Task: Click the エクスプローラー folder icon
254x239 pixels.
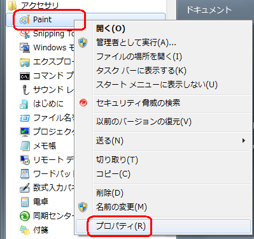Action: (x=25, y=62)
